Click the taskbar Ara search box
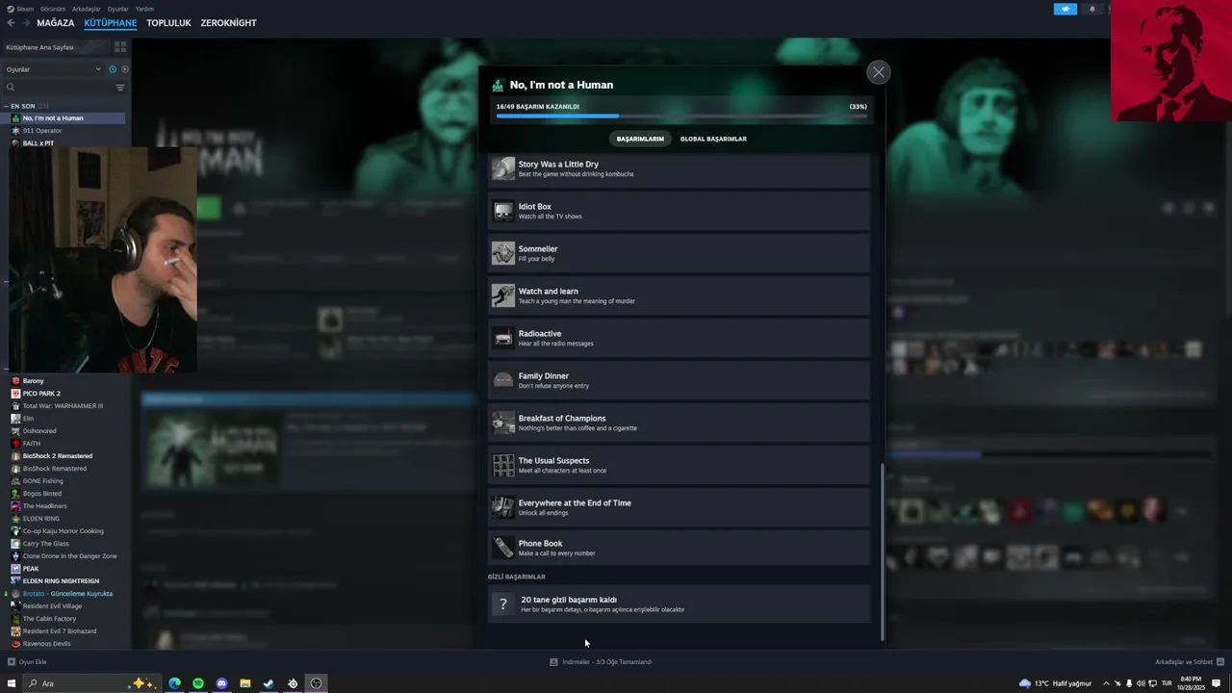 pos(91,683)
